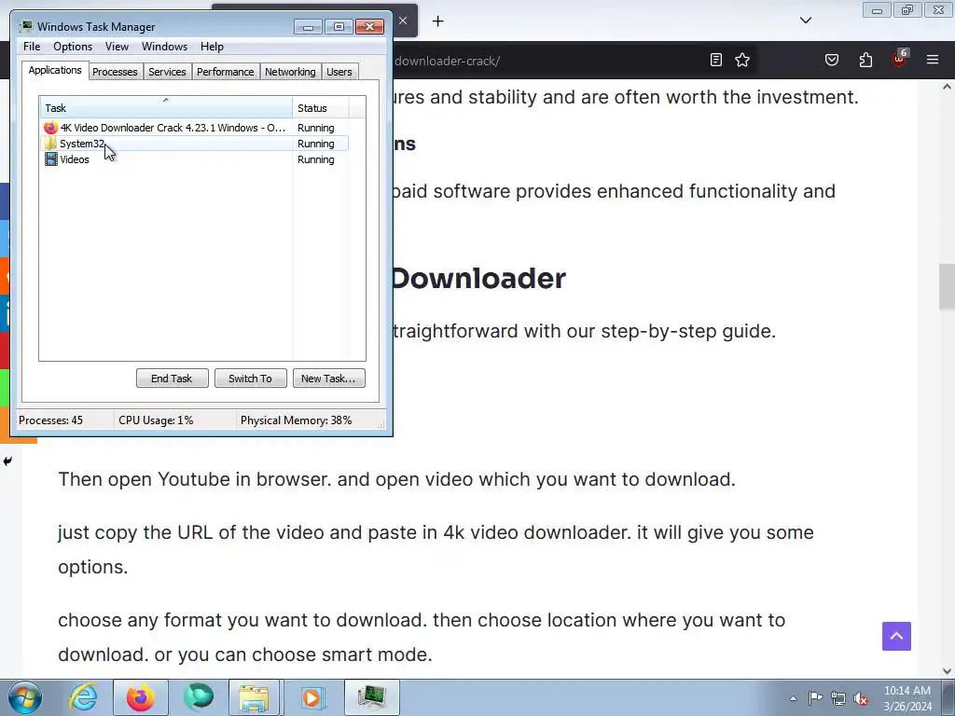Select the Applications tab
The height and width of the screenshot is (716, 955).
(x=55, y=70)
